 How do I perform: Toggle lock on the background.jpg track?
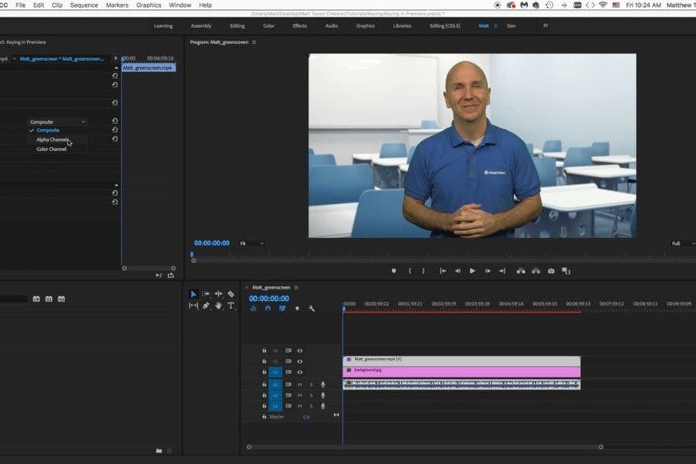[264, 372]
